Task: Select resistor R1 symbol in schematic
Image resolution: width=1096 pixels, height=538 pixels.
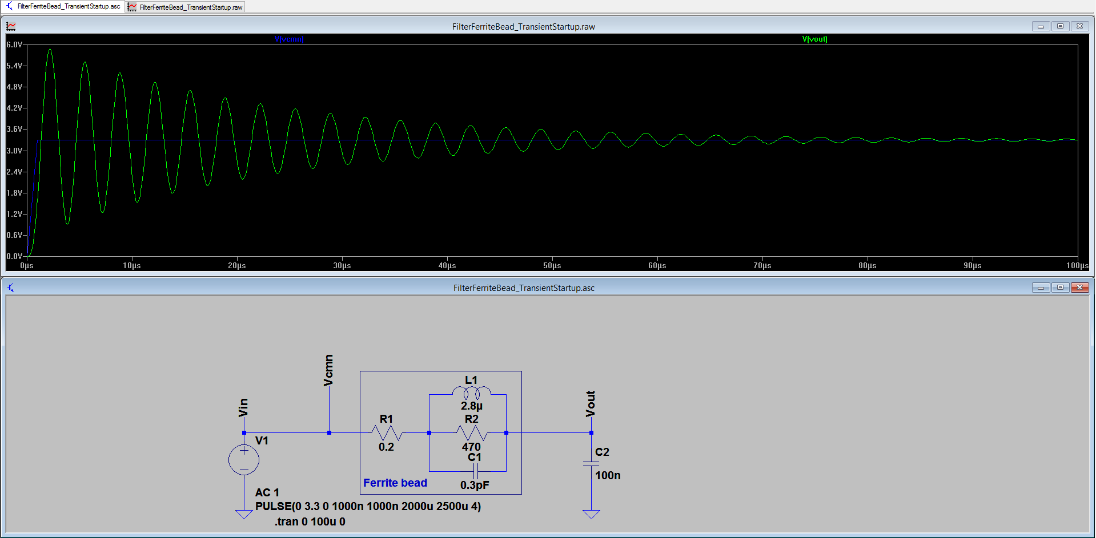Action: 387,432
